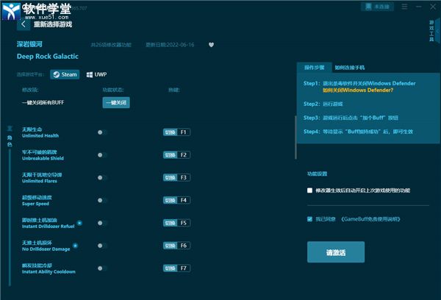
Task: Open the how to close Windows Defender link
Action: (x=358, y=90)
